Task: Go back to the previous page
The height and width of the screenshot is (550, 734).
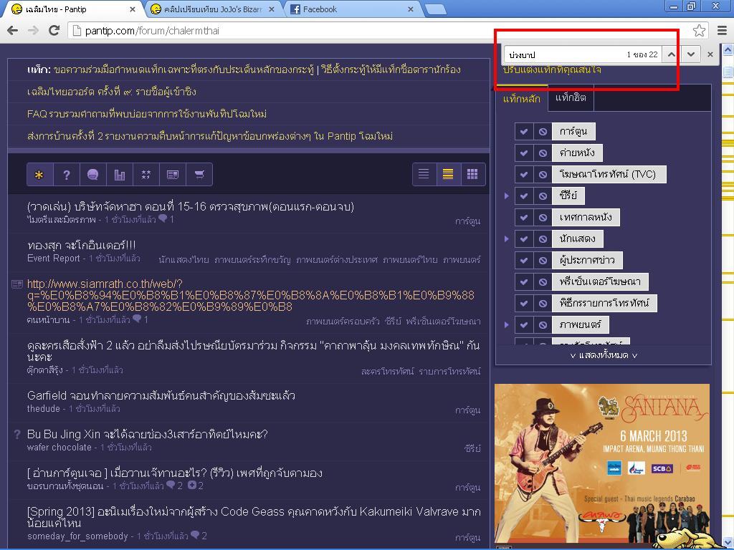Action: click(13, 31)
